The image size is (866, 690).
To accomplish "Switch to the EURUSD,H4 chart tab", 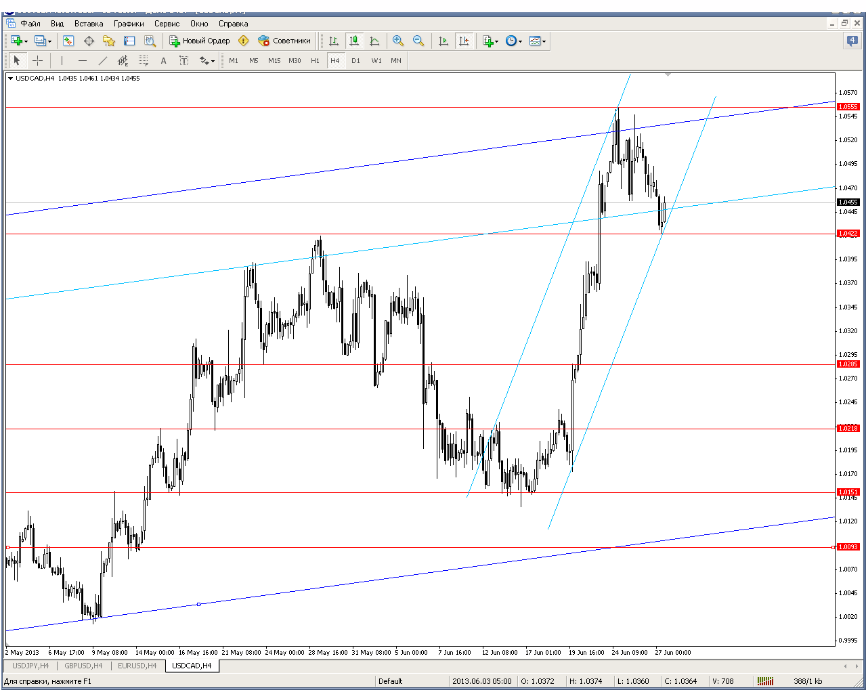I will tap(137, 666).
